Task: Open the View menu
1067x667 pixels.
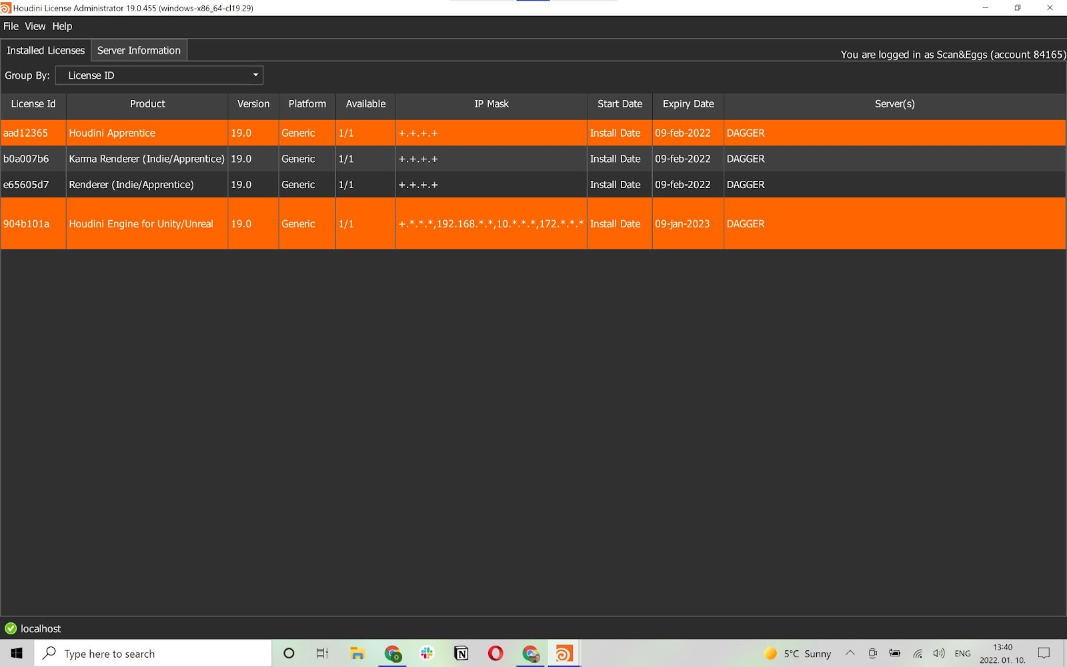Action: (35, 26)
